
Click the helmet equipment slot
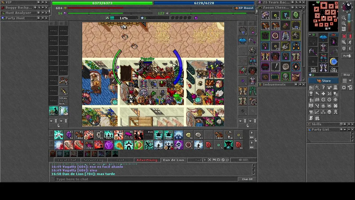coord(323,37)
